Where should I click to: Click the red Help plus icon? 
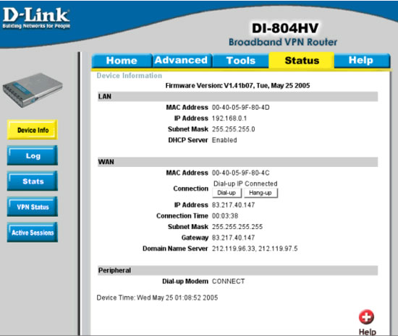click(x=366, y=316)
